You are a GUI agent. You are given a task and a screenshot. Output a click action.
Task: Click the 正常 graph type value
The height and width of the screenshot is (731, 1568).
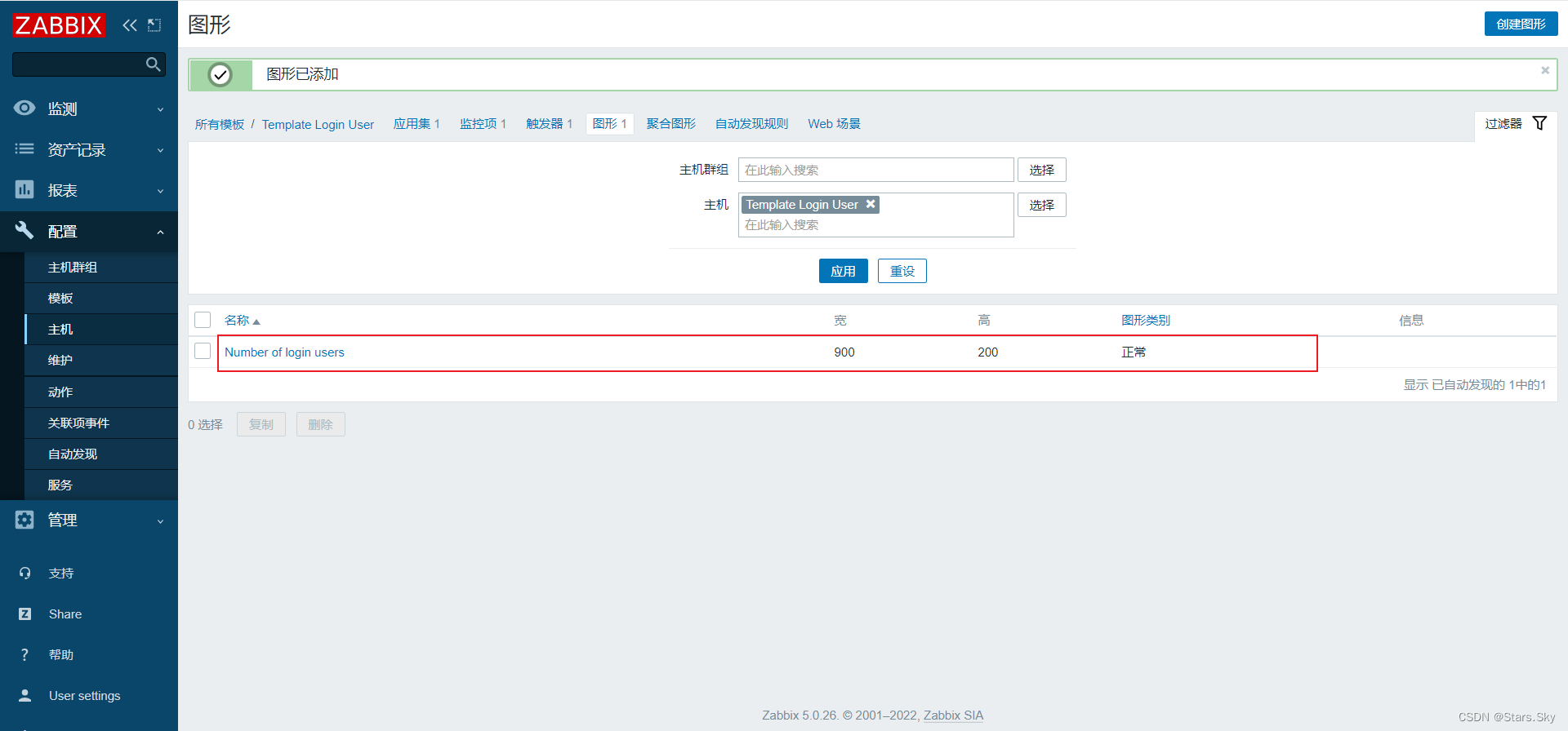coord(1134,352)
